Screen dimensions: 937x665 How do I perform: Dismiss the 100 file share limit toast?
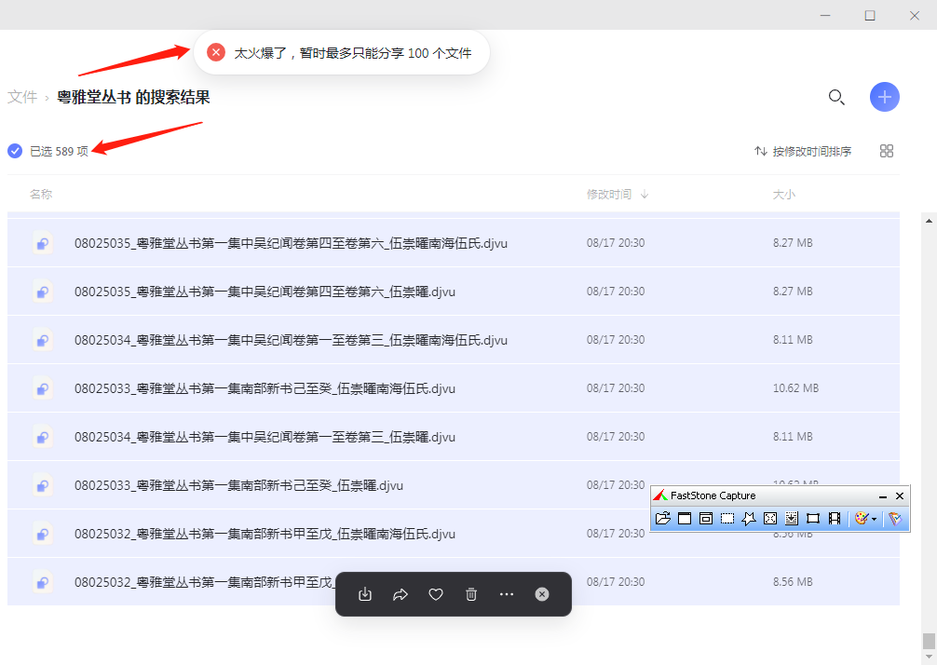(x=215, y=52)
